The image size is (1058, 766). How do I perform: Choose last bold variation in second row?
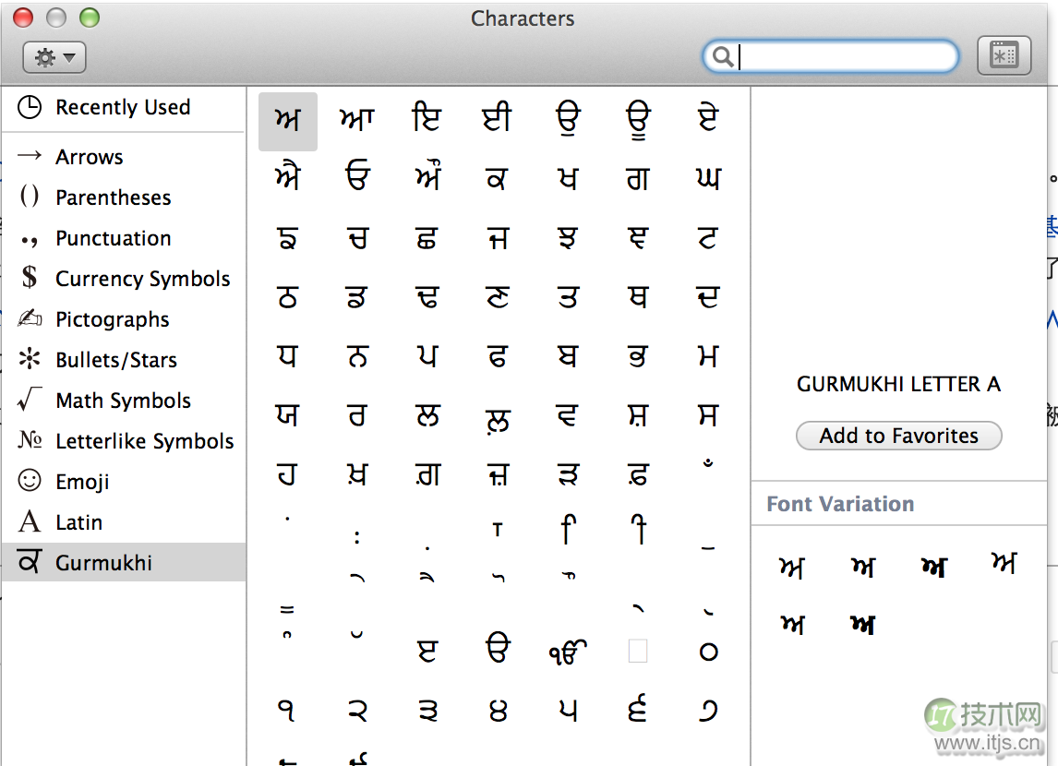[863, 625]
